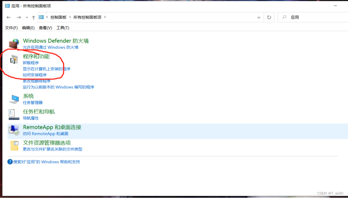
Task: Open the 文件资源管理器选项 heading
Action: [x=47, y=143]
